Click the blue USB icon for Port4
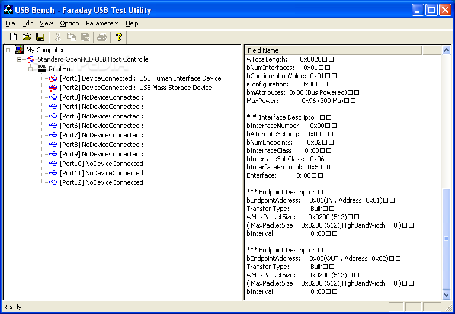455x314 pixels. tap(53, 107)
